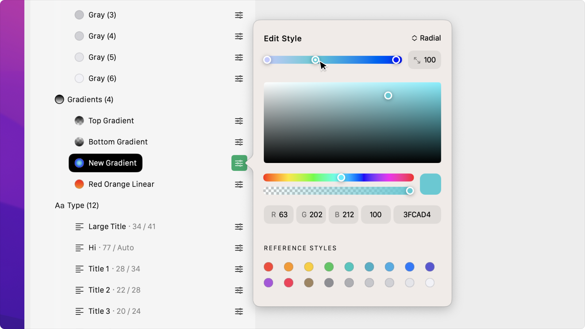Image resolution: width=585 pixels, height=329 pixels.
Task: Click the adjust icon for Large Title
Action: coord(239,227)
